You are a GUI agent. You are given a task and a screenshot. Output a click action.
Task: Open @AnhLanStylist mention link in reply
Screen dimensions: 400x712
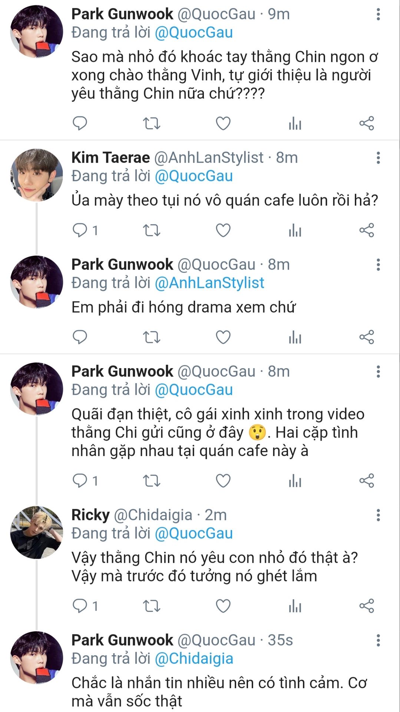[x=209, y=283]
